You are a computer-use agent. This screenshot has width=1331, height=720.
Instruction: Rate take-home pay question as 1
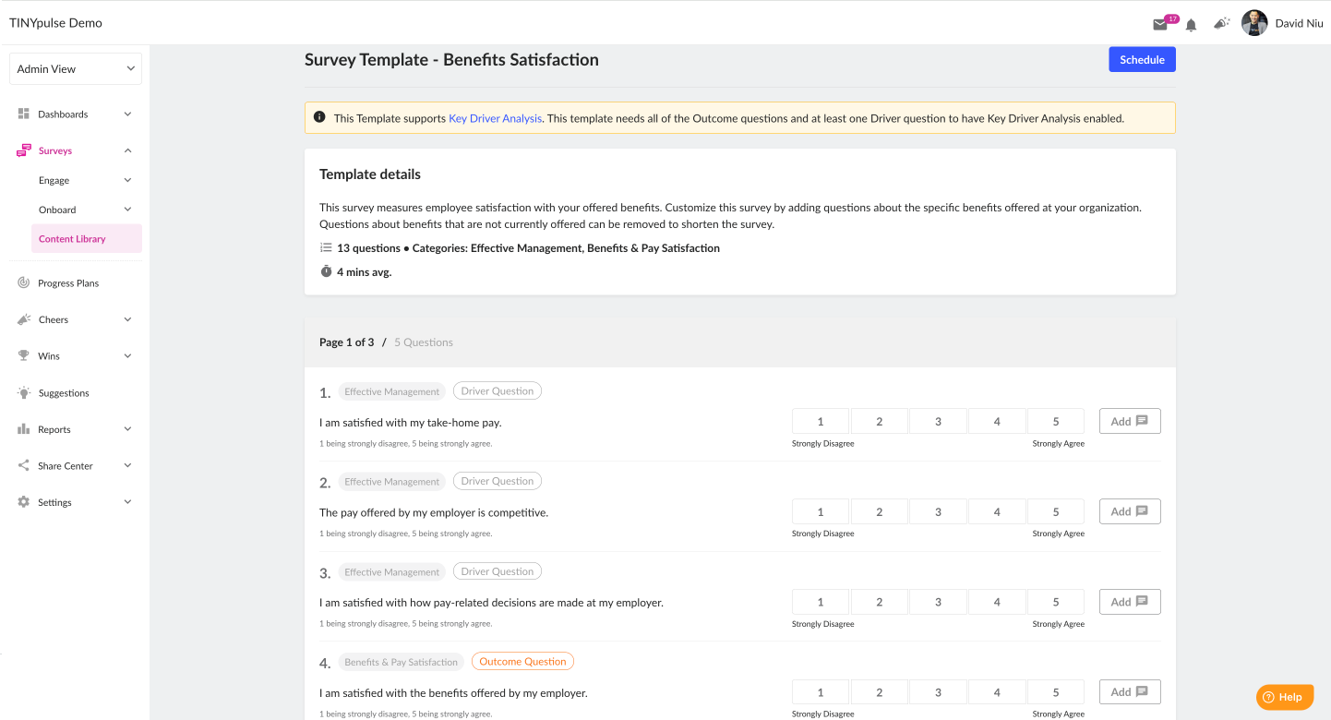(x=821, y=422)
